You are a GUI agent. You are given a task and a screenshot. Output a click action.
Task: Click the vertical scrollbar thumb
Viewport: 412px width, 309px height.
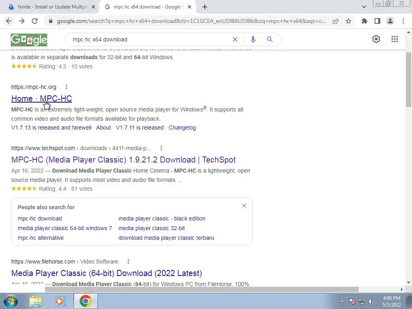coord(409,80)
